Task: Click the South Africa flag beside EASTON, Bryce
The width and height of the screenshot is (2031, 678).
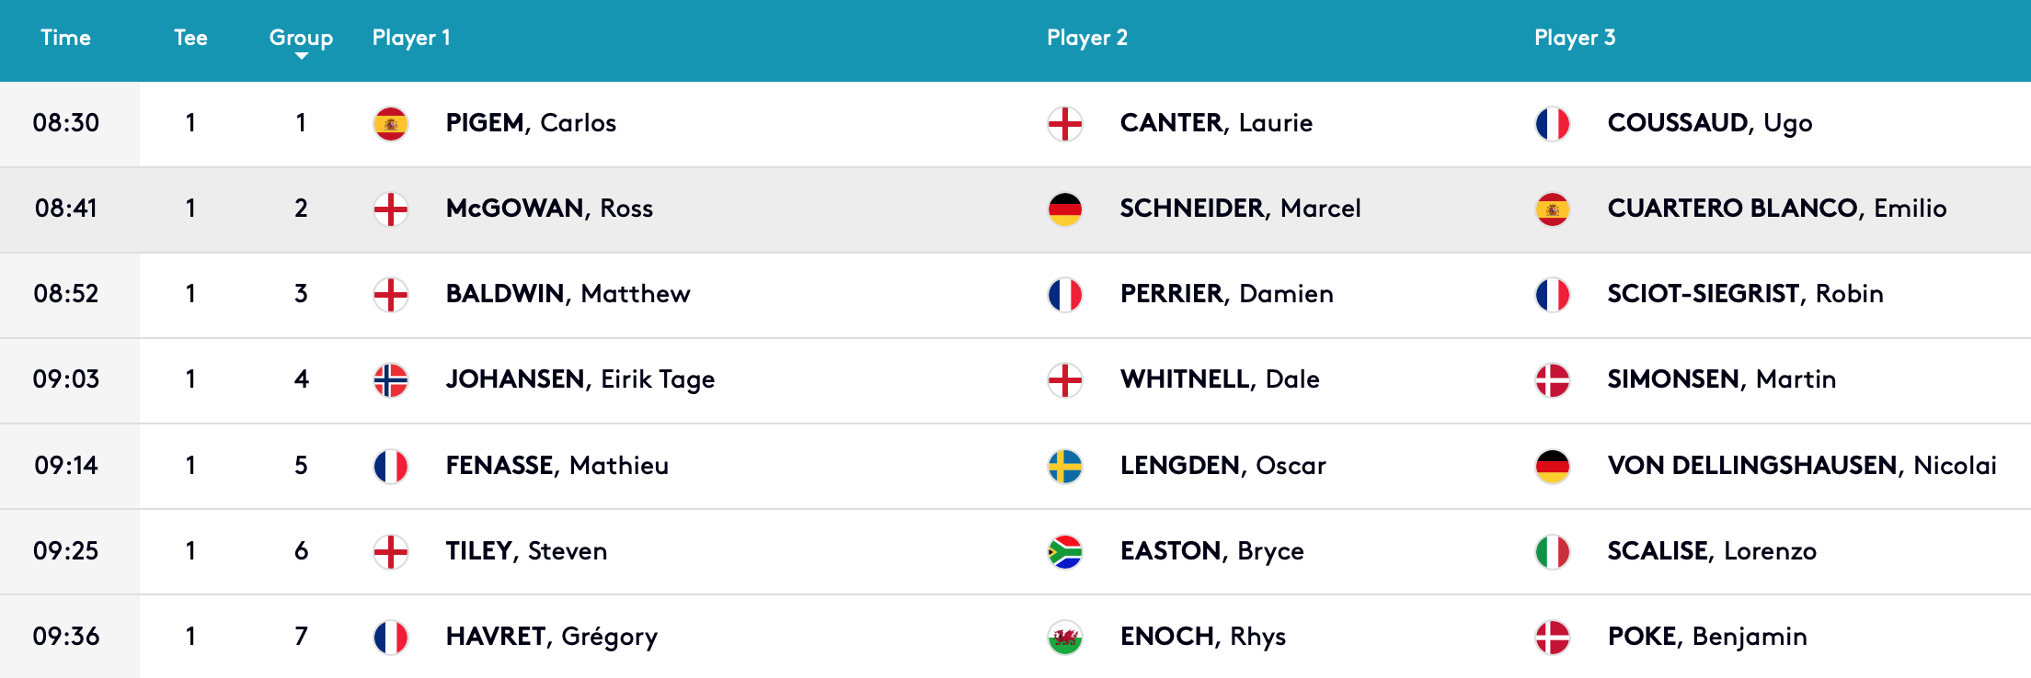Action: click(x=1065, y=552)
